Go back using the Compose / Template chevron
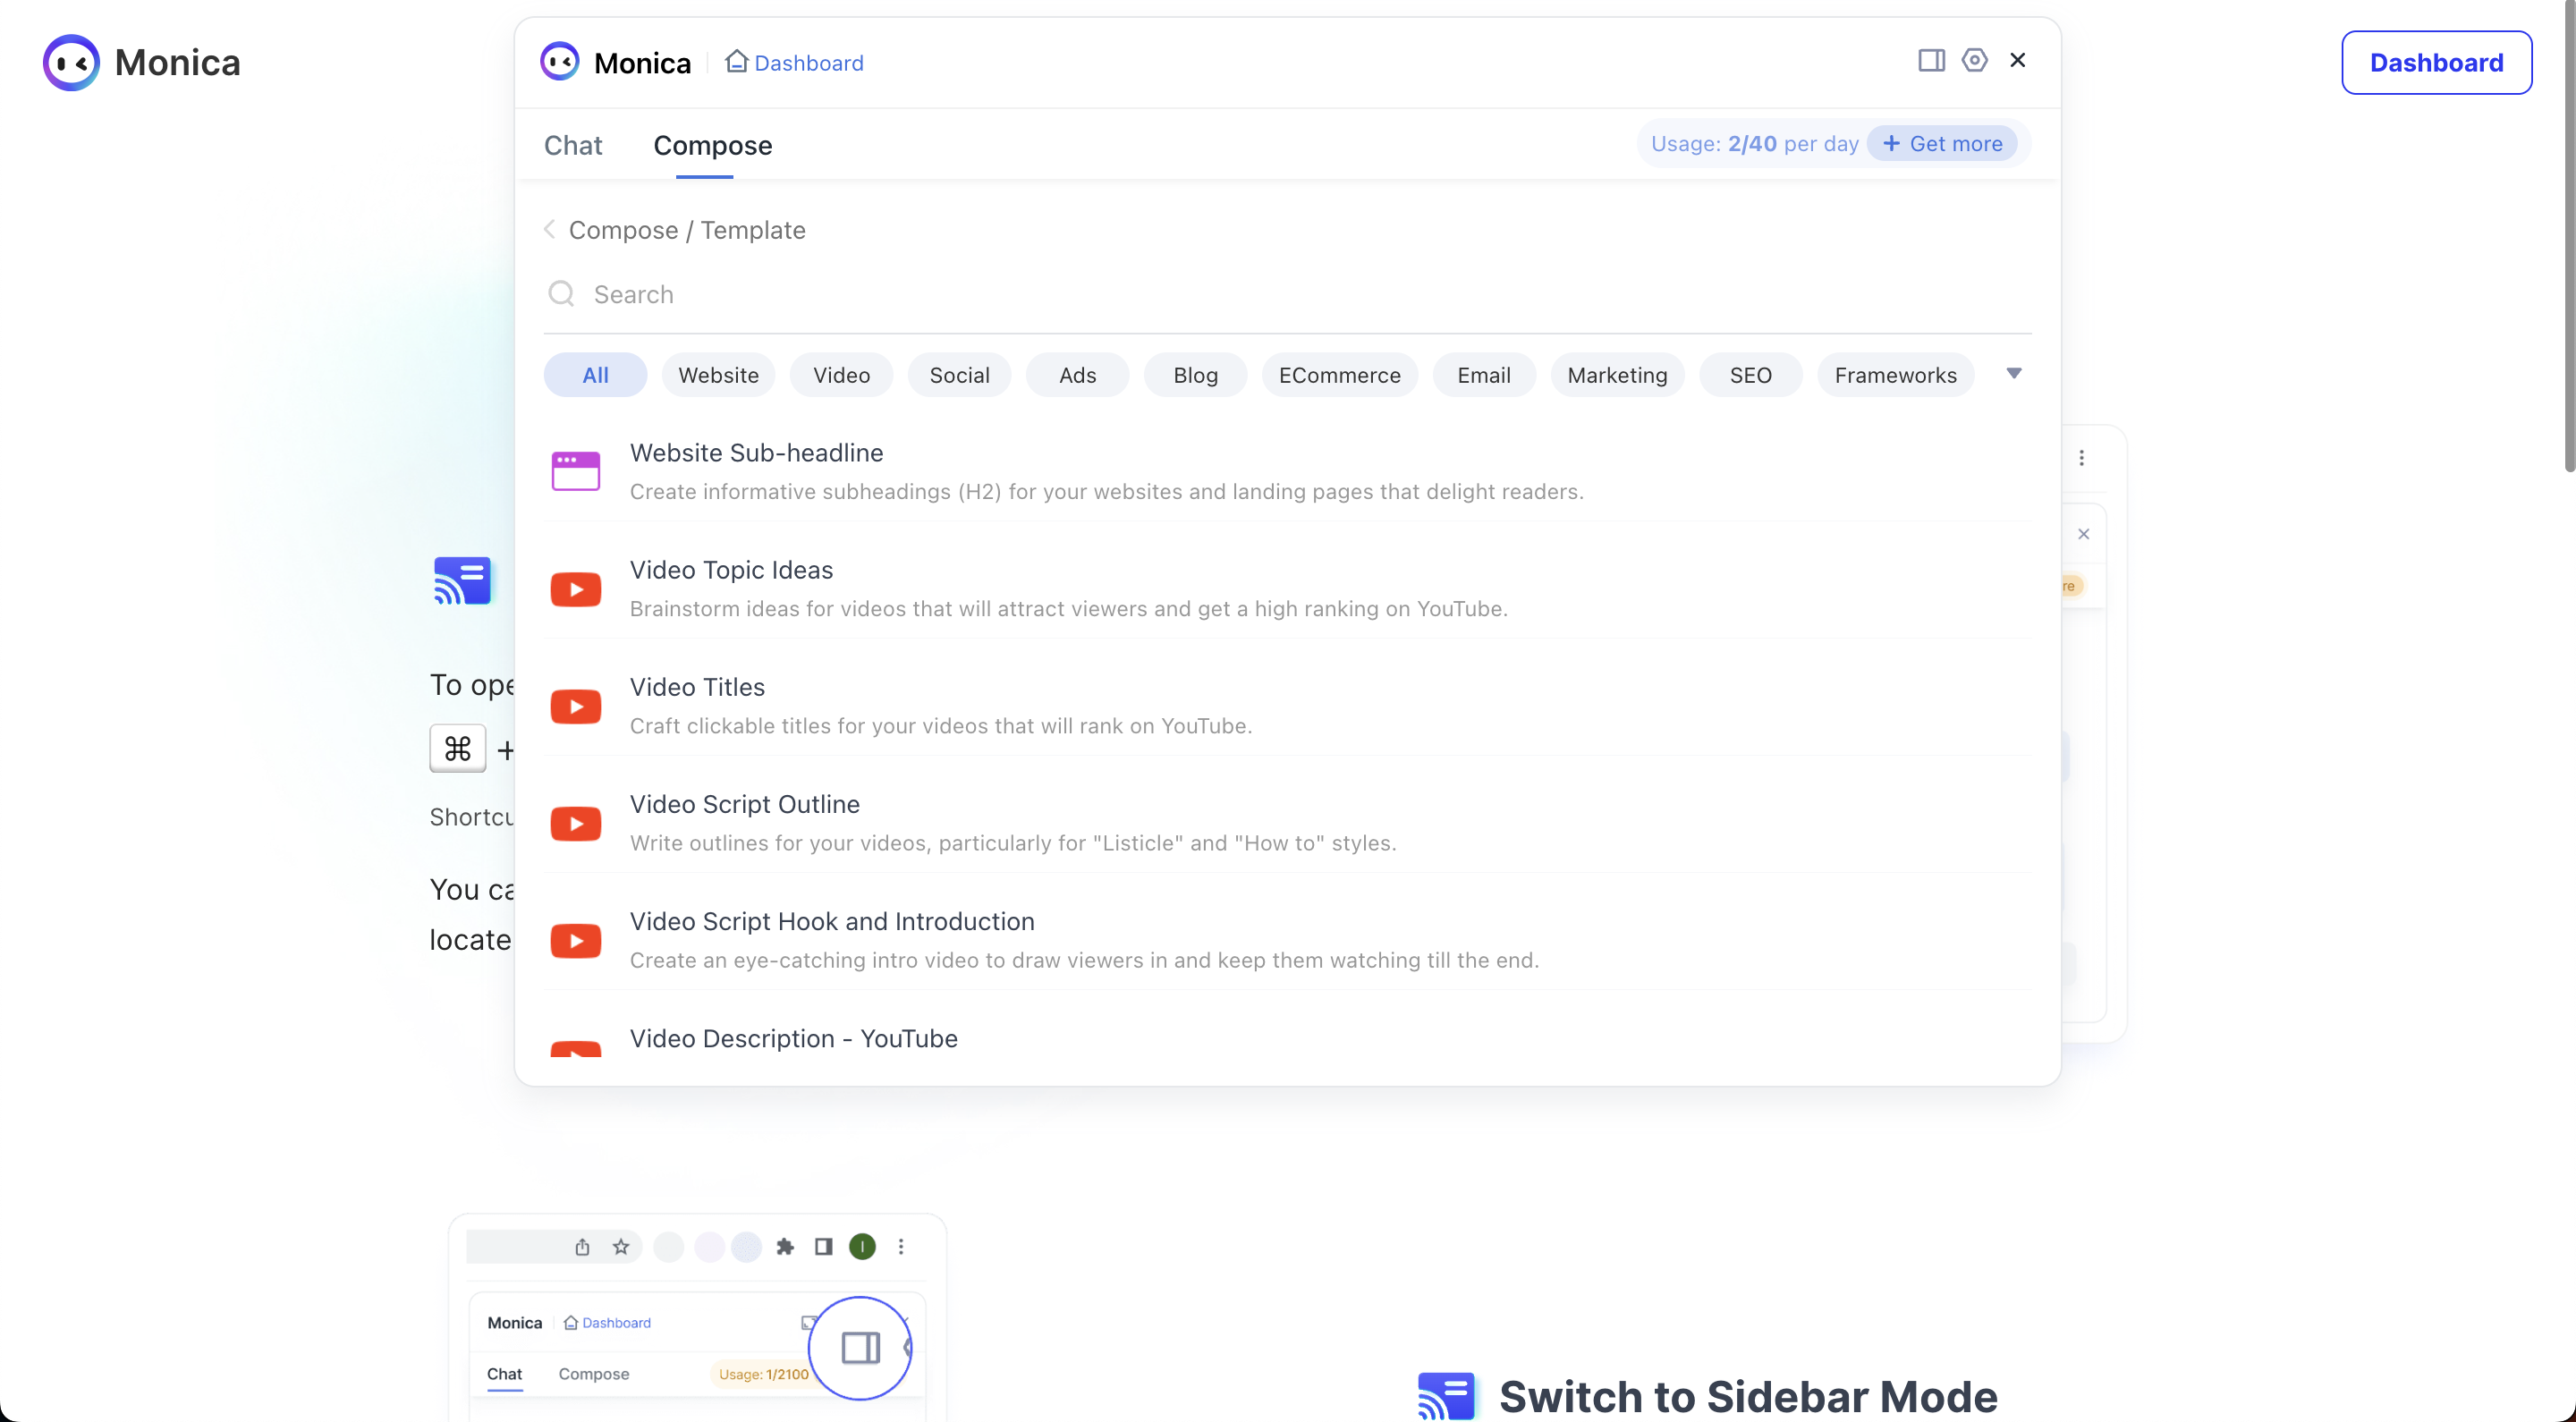 click(x=549, y=229)
